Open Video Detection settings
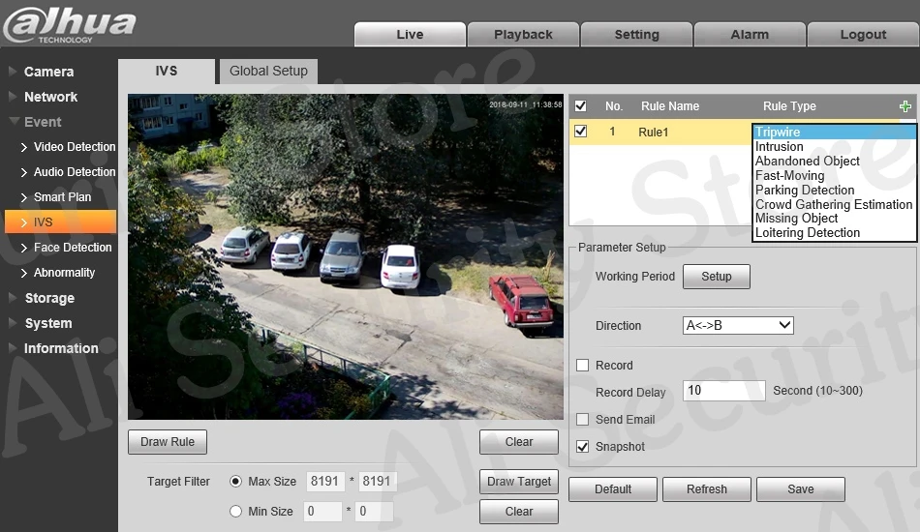 pos(75,146)
